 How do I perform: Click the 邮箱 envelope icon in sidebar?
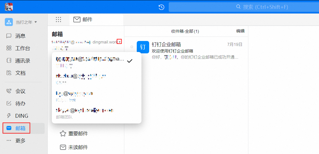click(9, 128)
